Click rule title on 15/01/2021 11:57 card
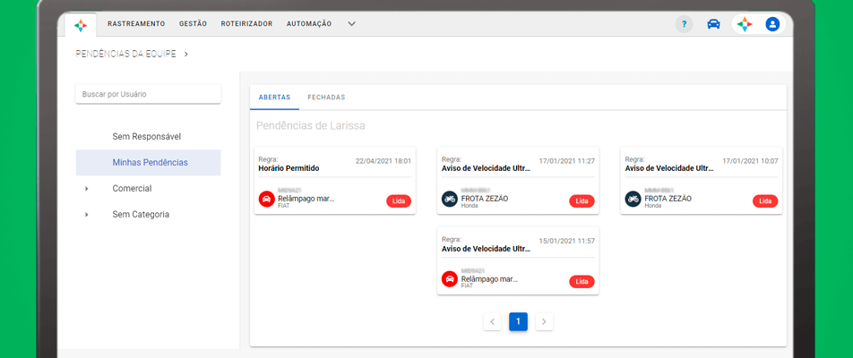 pyautogui.click(x=486, y=249)
